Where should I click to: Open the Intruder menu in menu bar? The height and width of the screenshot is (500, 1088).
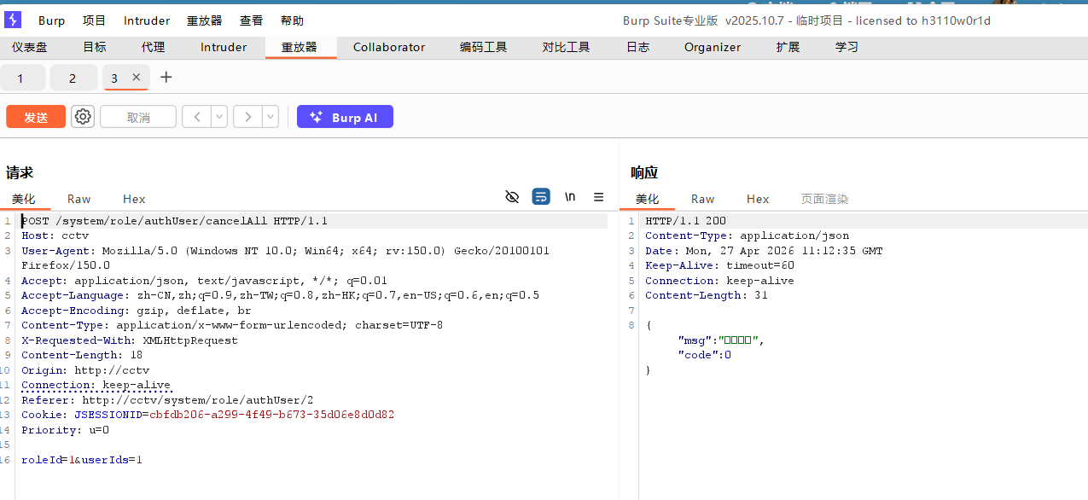147,20
